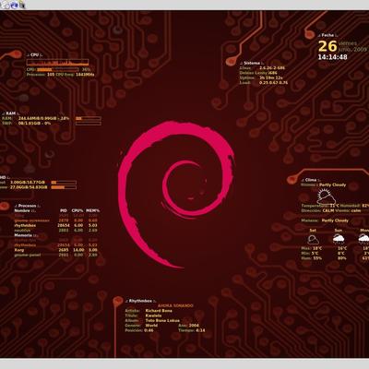Click the track length 4:14
The image size is (369, 369).
(200, 330)
